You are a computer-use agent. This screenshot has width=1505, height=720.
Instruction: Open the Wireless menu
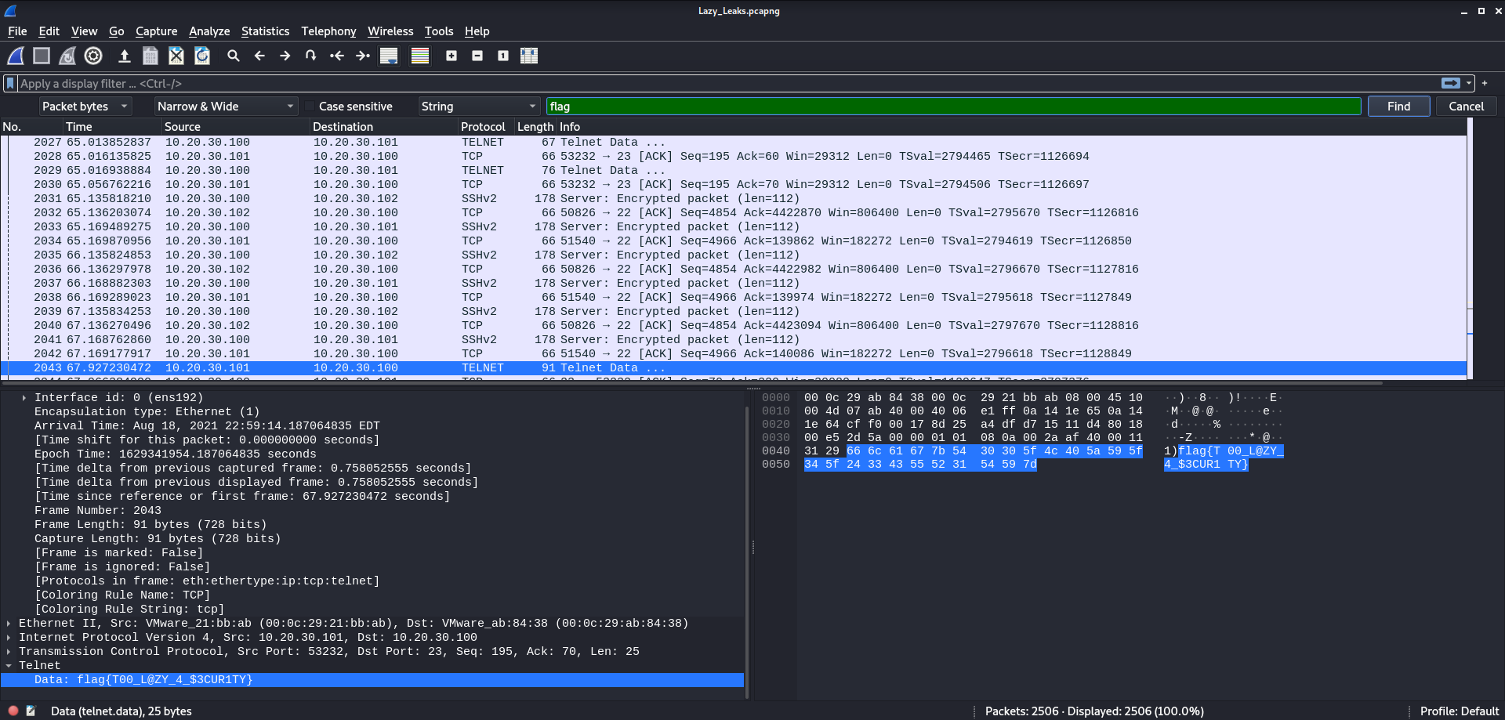390,31
